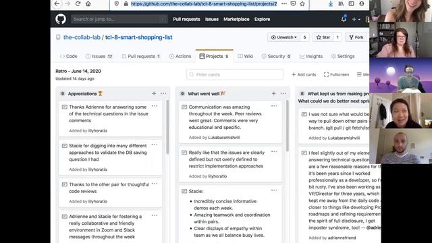
Task: Reload the page with the refresh icon
Action: [x=78, y=3]
